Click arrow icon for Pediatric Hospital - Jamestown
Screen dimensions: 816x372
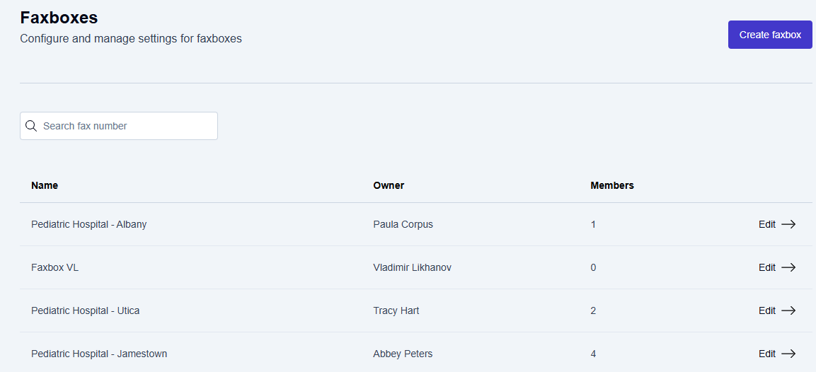(x=788, y=354)
